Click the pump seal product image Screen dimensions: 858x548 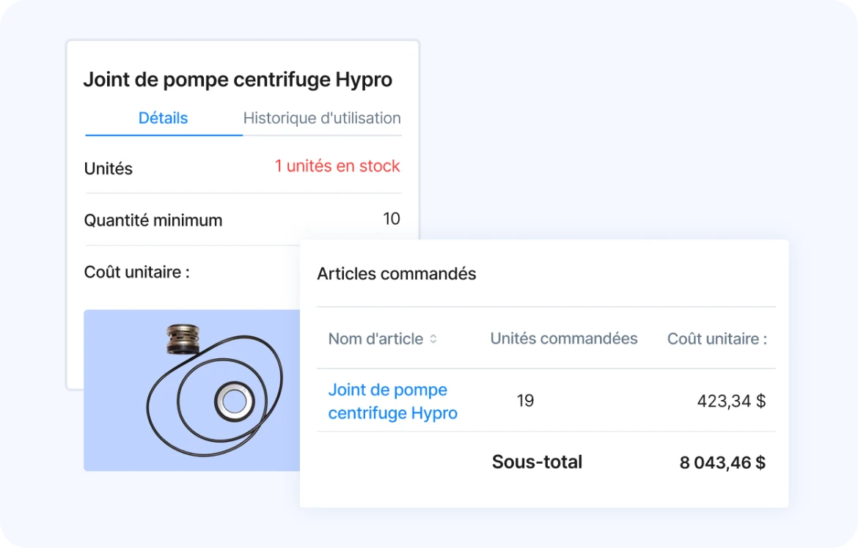point(191,390)
